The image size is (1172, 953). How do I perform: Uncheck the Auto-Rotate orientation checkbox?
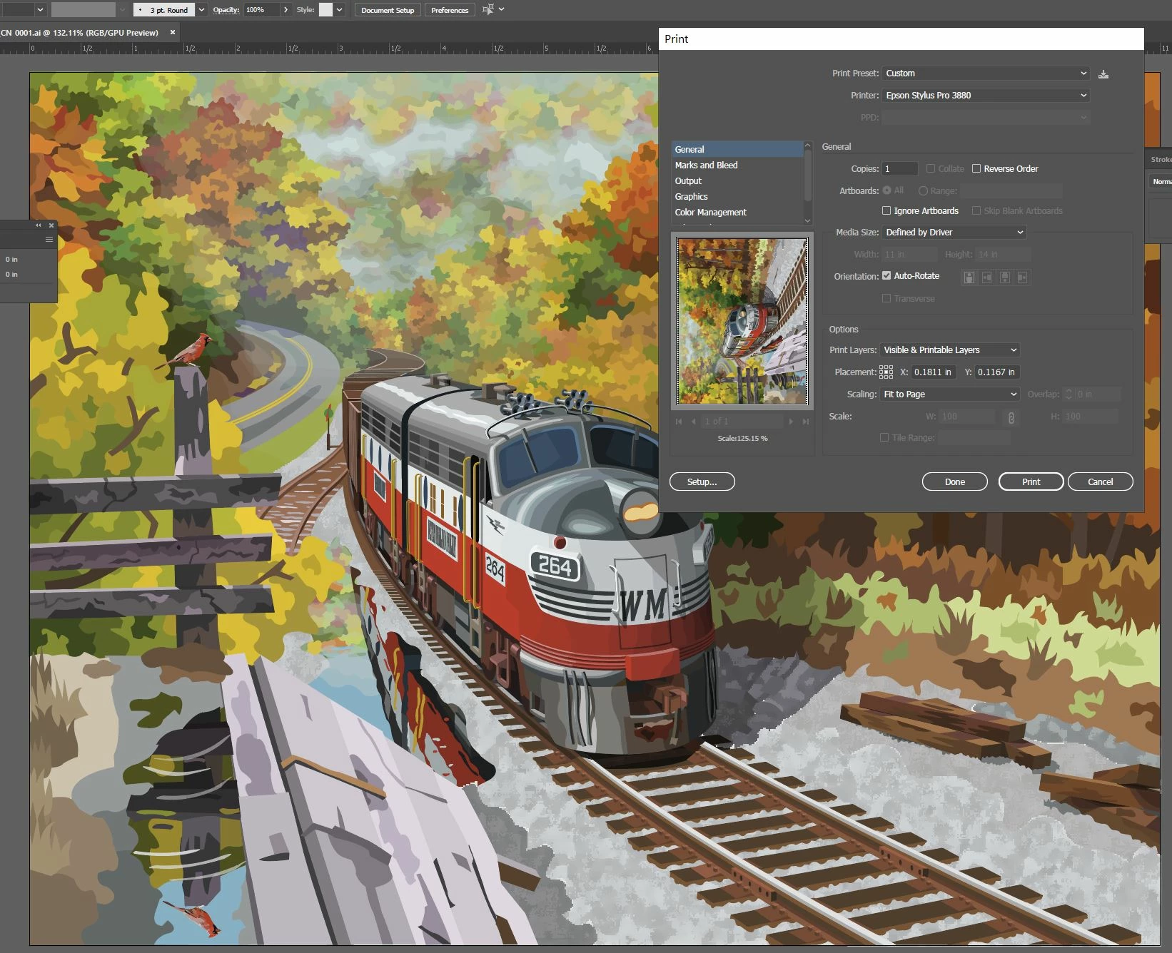click(x=886, y=275)
